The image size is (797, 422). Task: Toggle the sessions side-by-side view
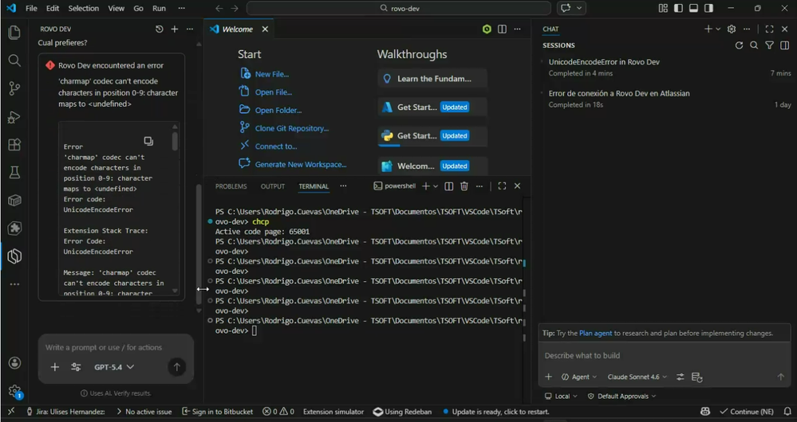click(x=785, y=45)
